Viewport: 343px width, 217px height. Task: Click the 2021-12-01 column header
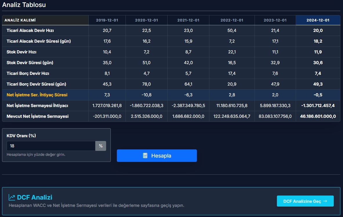click(x=188, y=20)
